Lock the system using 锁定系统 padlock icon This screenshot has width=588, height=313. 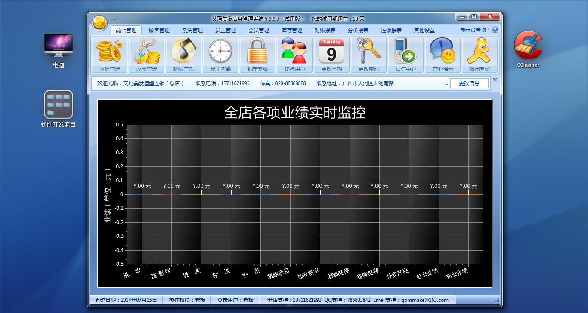pos(257,53)
